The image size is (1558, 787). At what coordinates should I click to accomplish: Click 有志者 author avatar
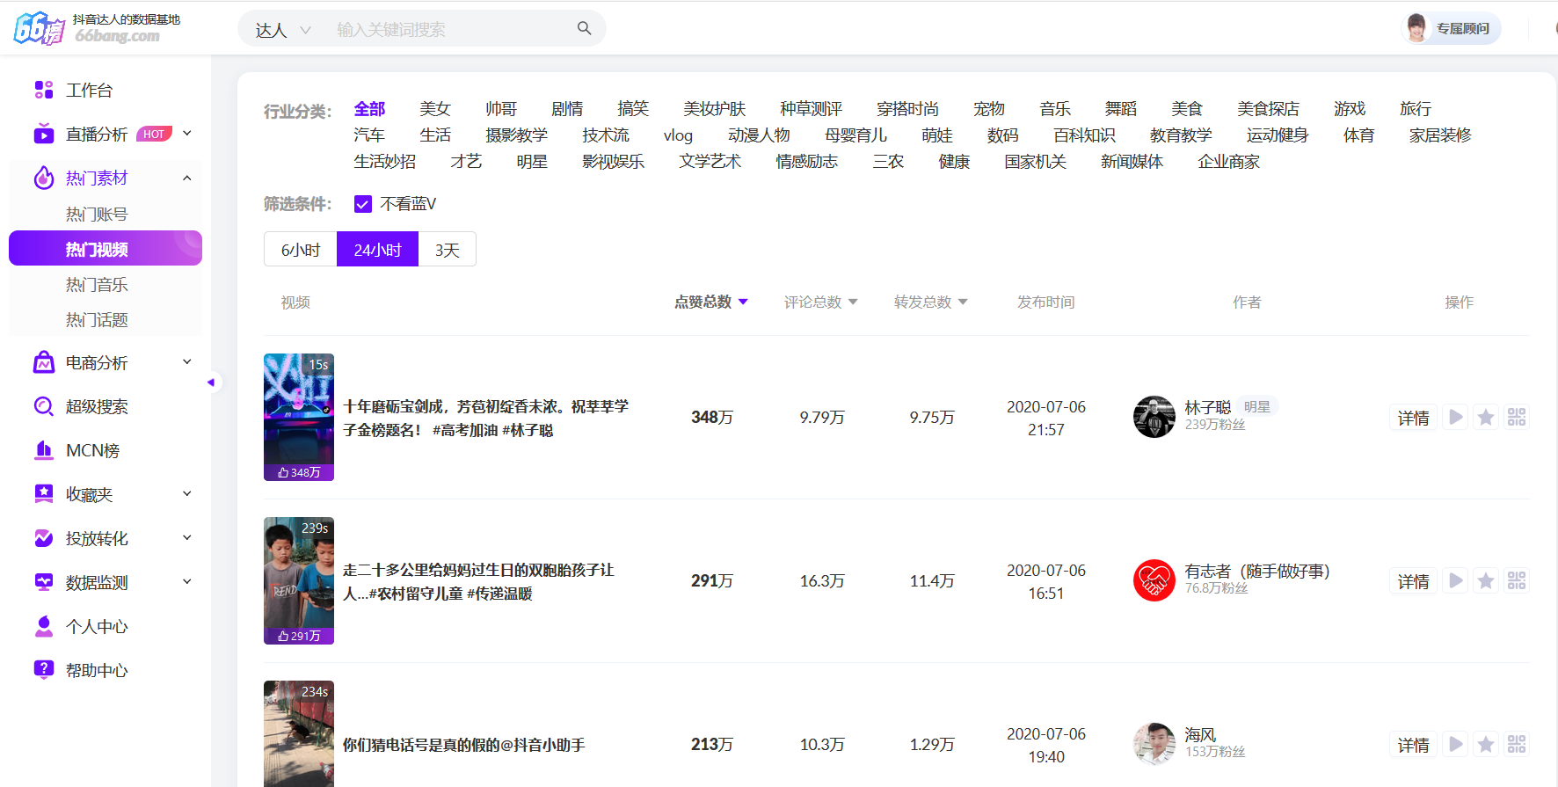coord(1154,580)
